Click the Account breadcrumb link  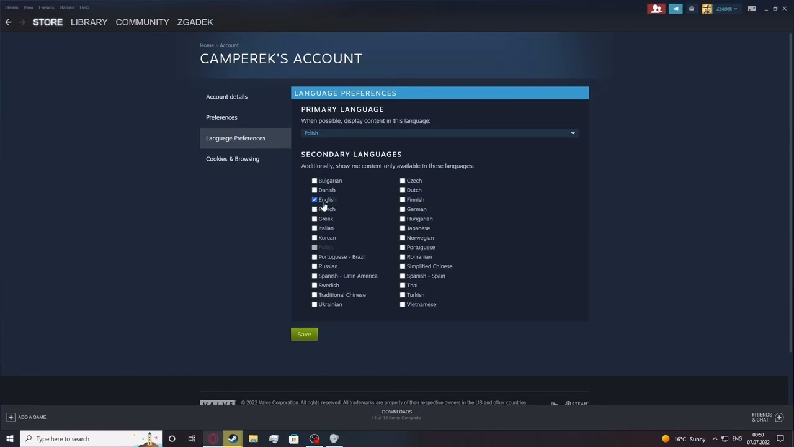[x=229, y=45]
